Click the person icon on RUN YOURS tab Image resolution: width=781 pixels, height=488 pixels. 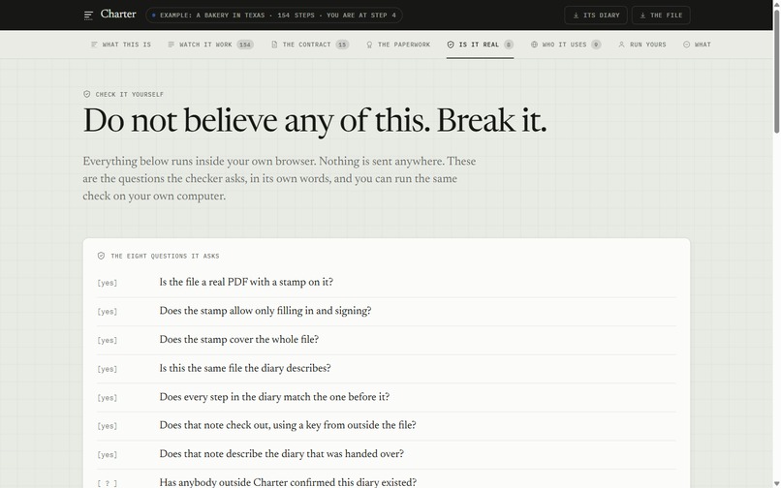[621, 45]
